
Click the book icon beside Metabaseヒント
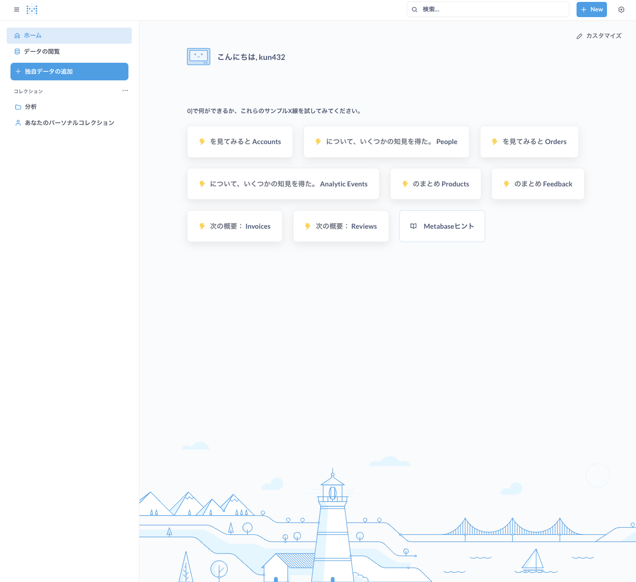click(x=413, y=226)
